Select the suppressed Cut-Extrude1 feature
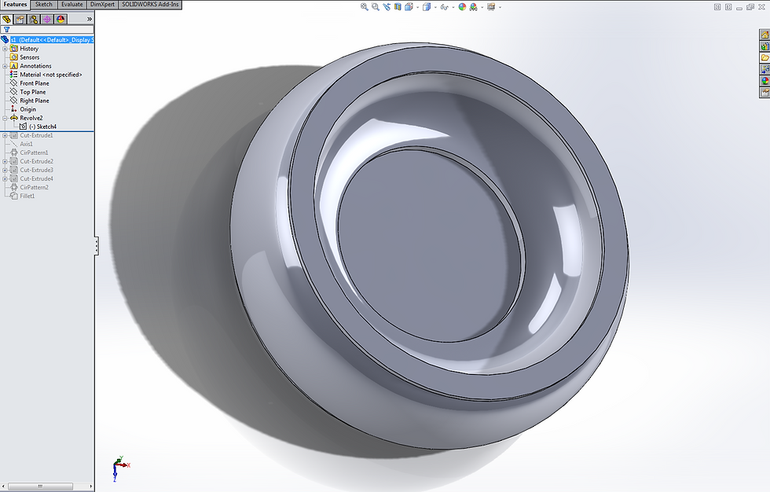The height and width of the screenshot is (492, 770). (36, 135)
